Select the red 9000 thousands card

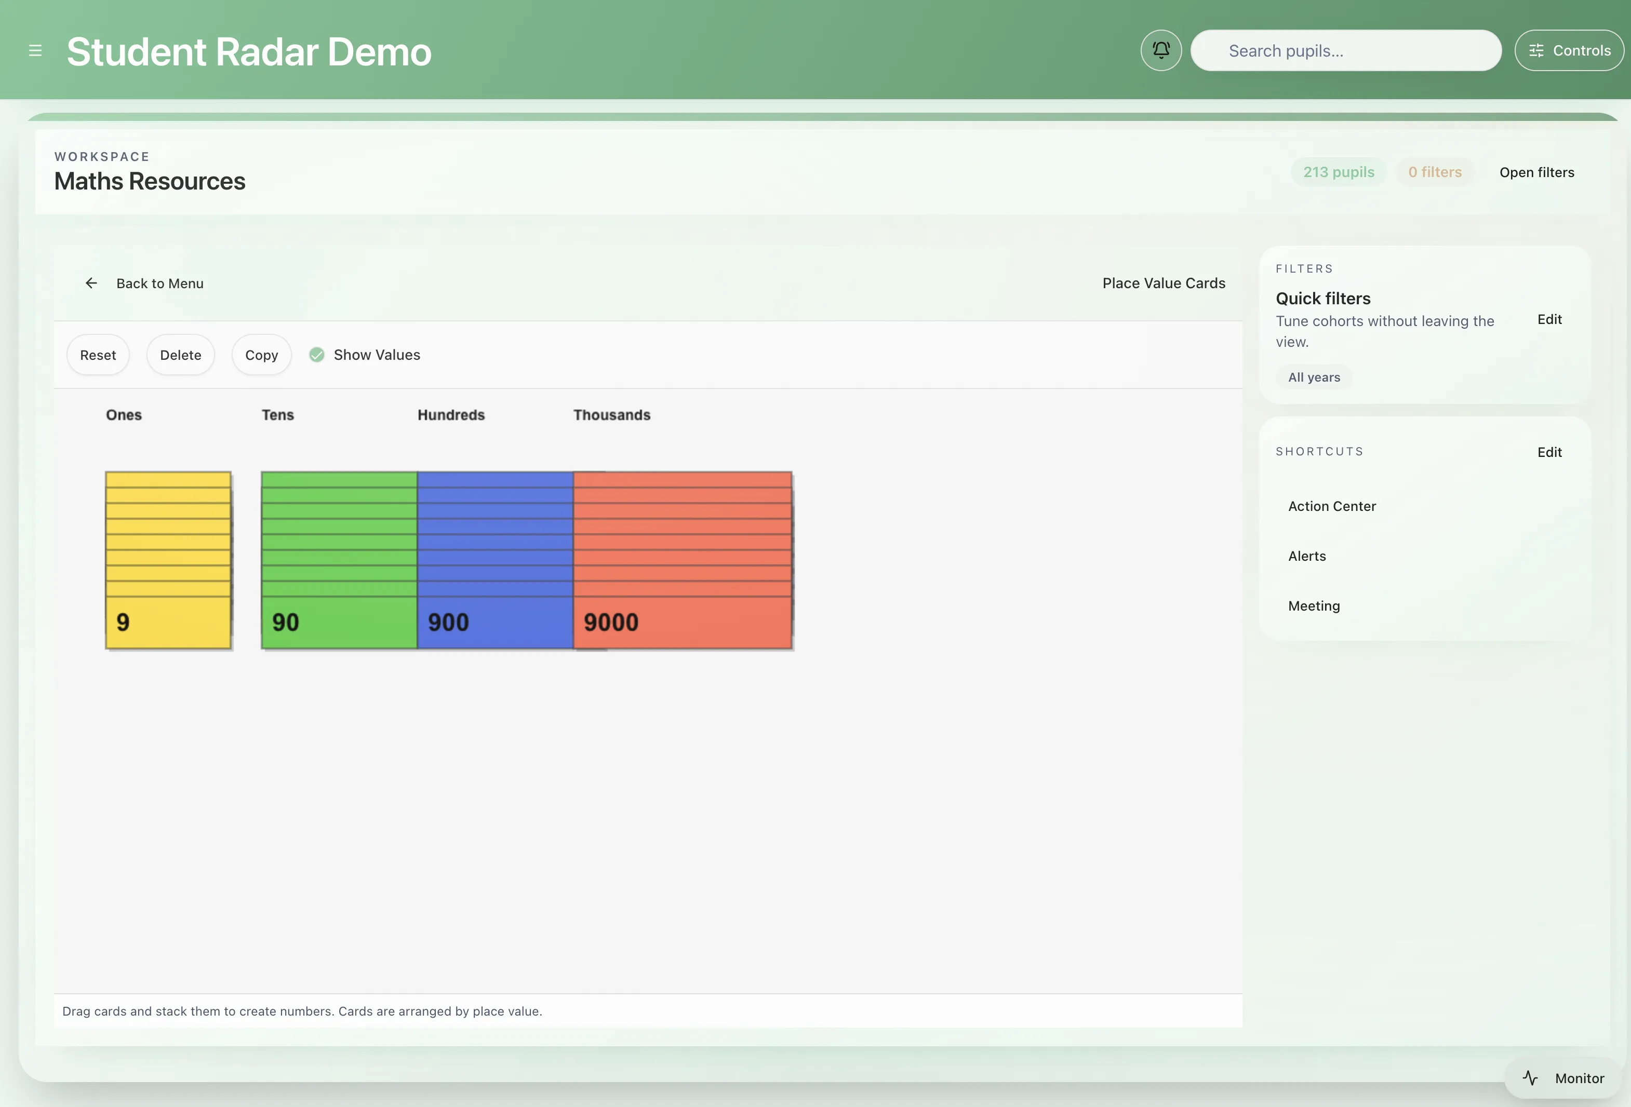coord(682,622)
